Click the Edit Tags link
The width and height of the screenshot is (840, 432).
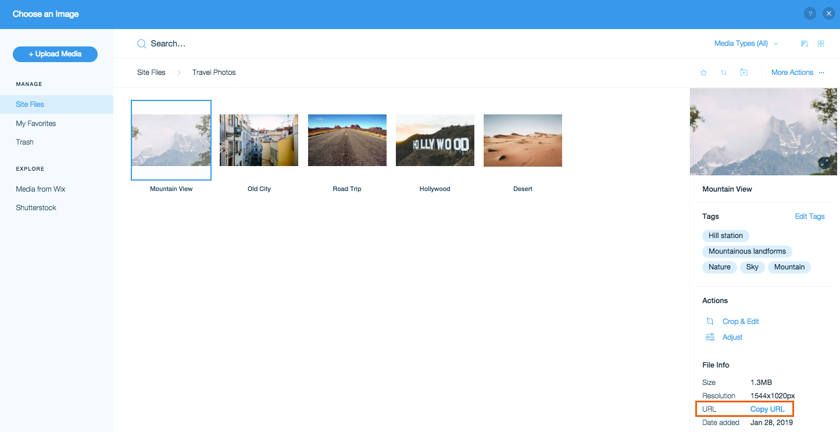click(x=810, y=217)
